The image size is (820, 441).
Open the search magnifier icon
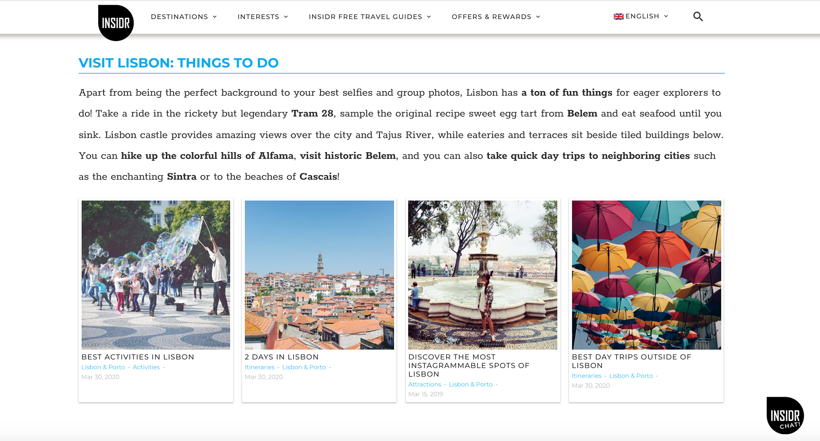click(698, 17)
